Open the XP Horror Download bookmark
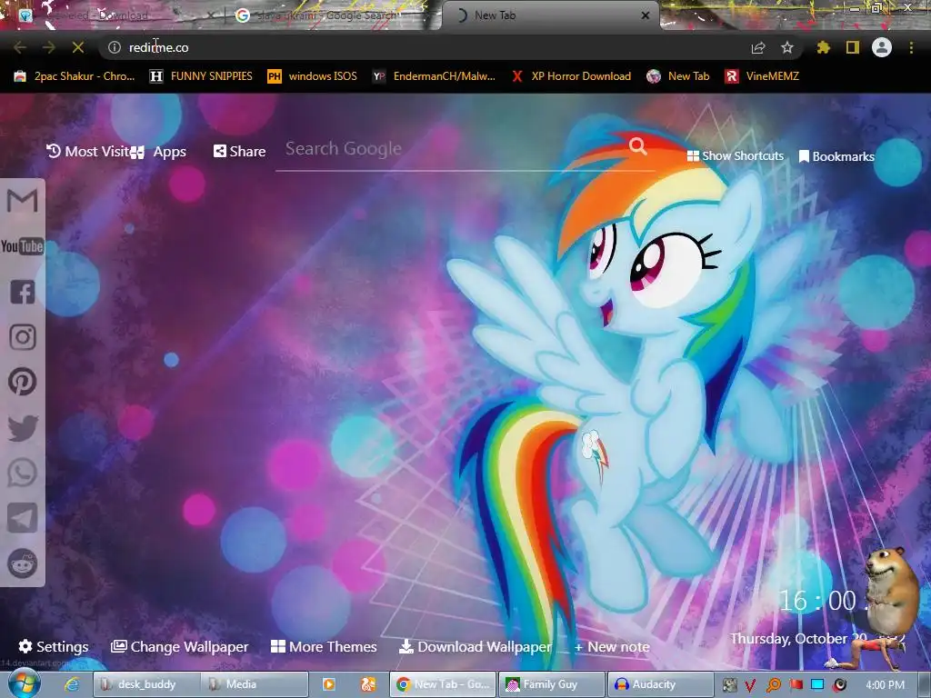931x698 pixels. point(571,76)
